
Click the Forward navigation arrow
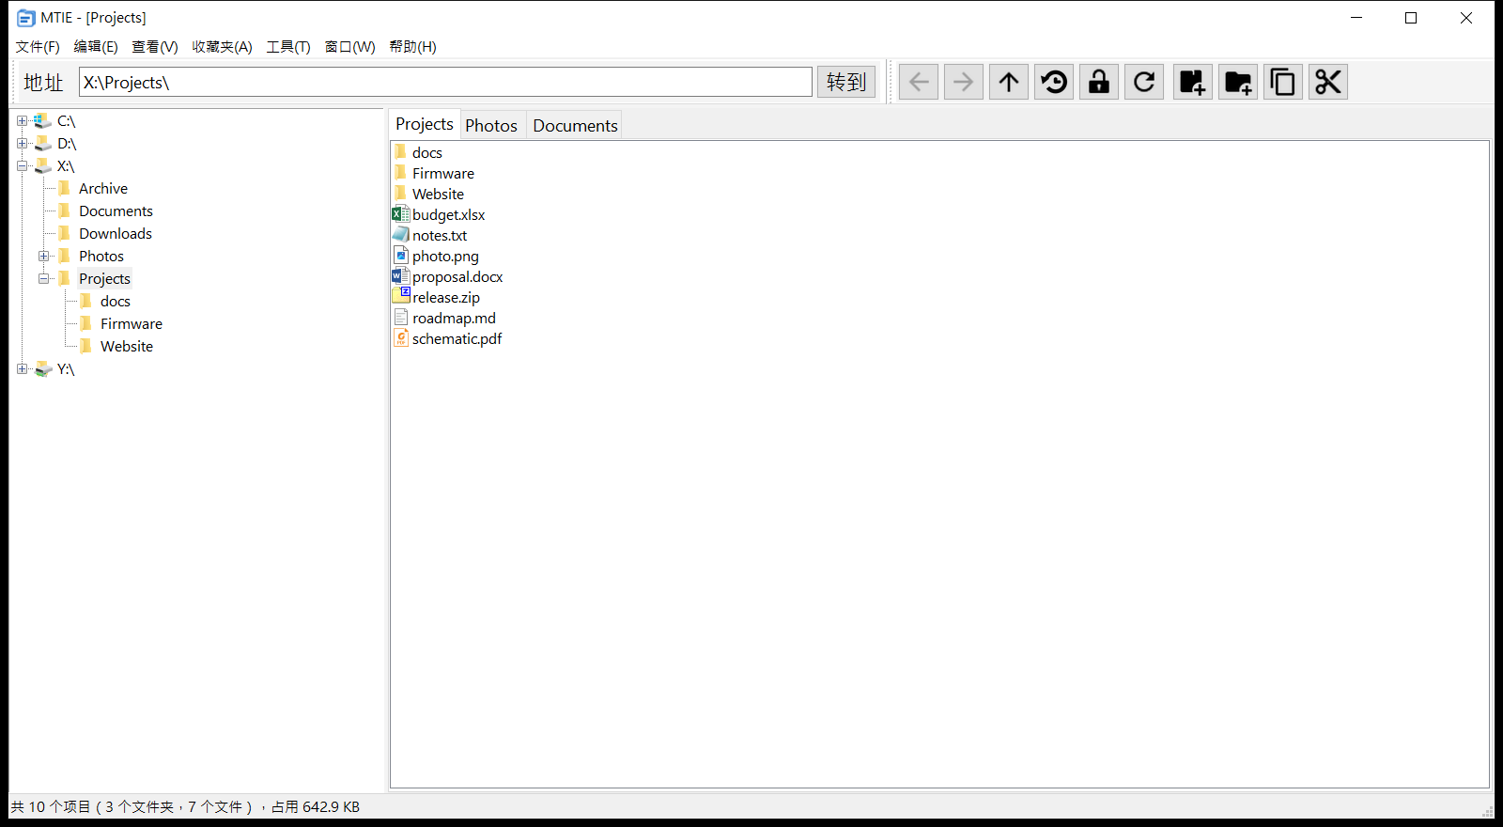[x=964, y=82]
